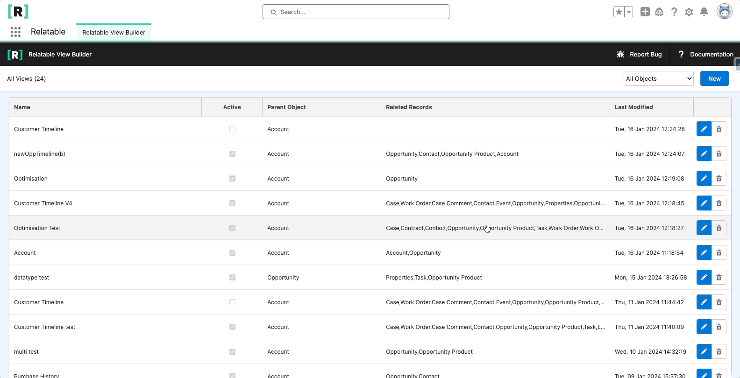The height and width of the screenshot is (378, 740).
Task: Open the Global Actions plus icon
Action: click(645, 12)
